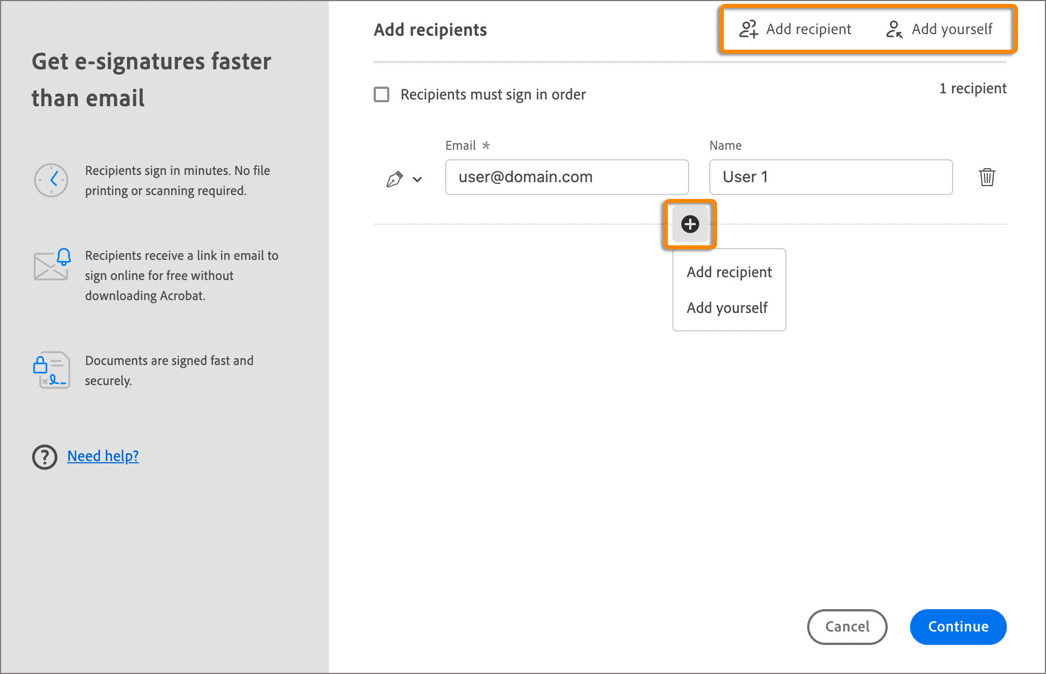Viewport: 1046px width, 674px height.
Task: Click the clock icon in the left sidebar
Action: 51,180
